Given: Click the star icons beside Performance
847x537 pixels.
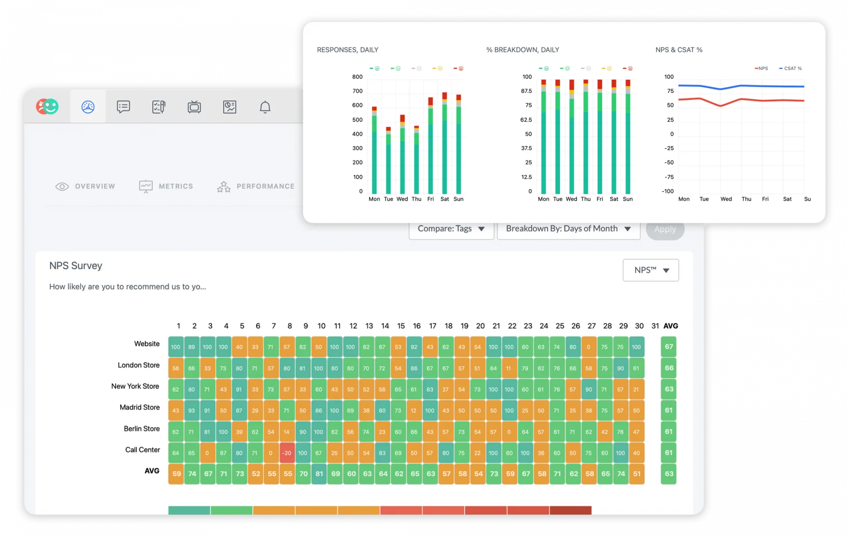Looking at the screenshot, I should pos(224,187).
